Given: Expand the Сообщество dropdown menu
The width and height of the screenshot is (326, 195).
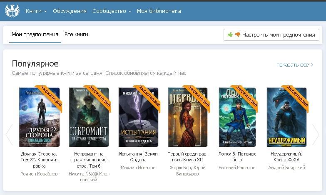Looking at the screenshot, I should click(x=112, y=11).
